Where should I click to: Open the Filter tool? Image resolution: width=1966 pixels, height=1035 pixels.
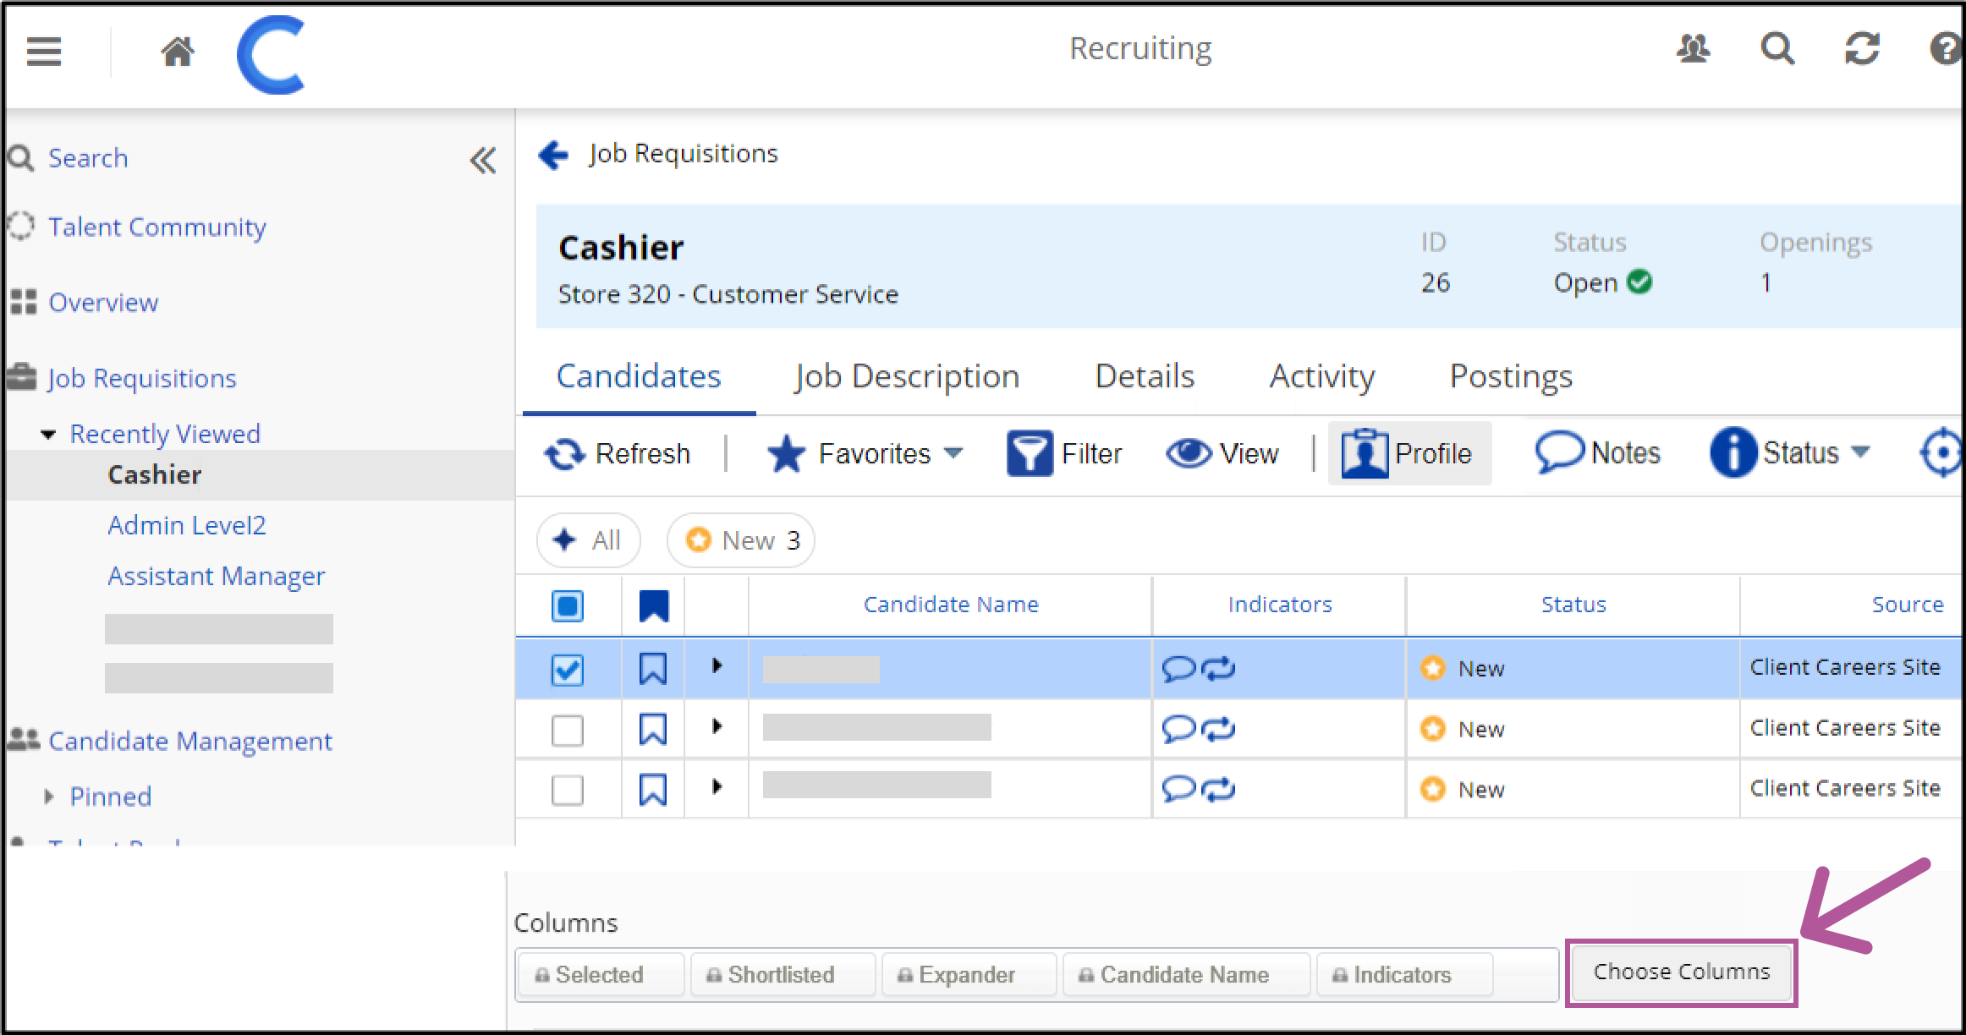(x=1063, y=454)
